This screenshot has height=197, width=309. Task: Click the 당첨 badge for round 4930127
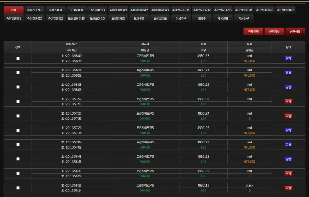click(288, 72)
